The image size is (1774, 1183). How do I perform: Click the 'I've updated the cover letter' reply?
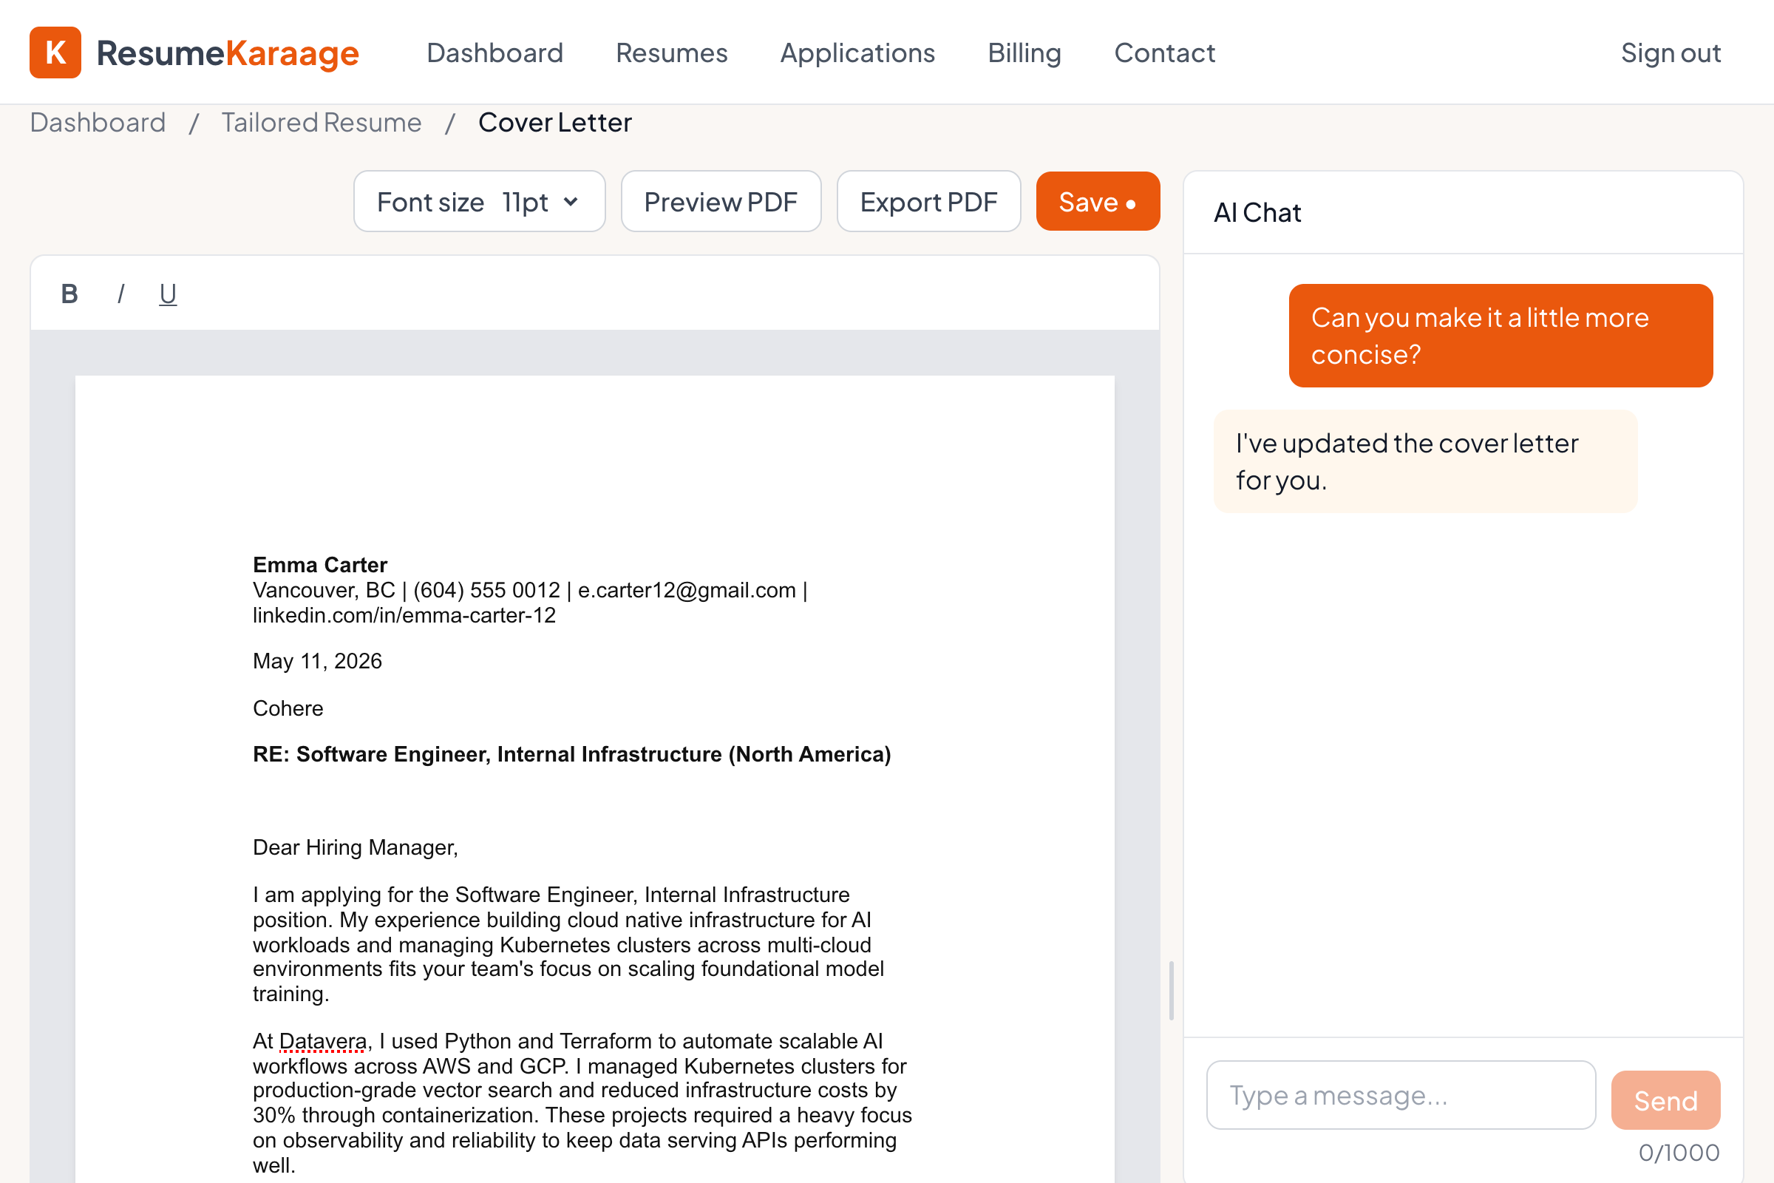(x=1426, y=461)
